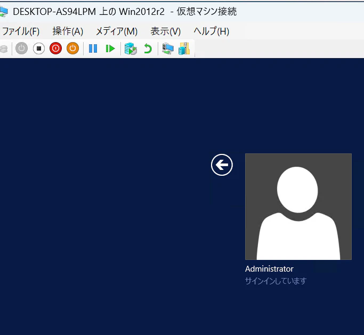
Task: Reset the VM with green play icon
Action: 110,48
